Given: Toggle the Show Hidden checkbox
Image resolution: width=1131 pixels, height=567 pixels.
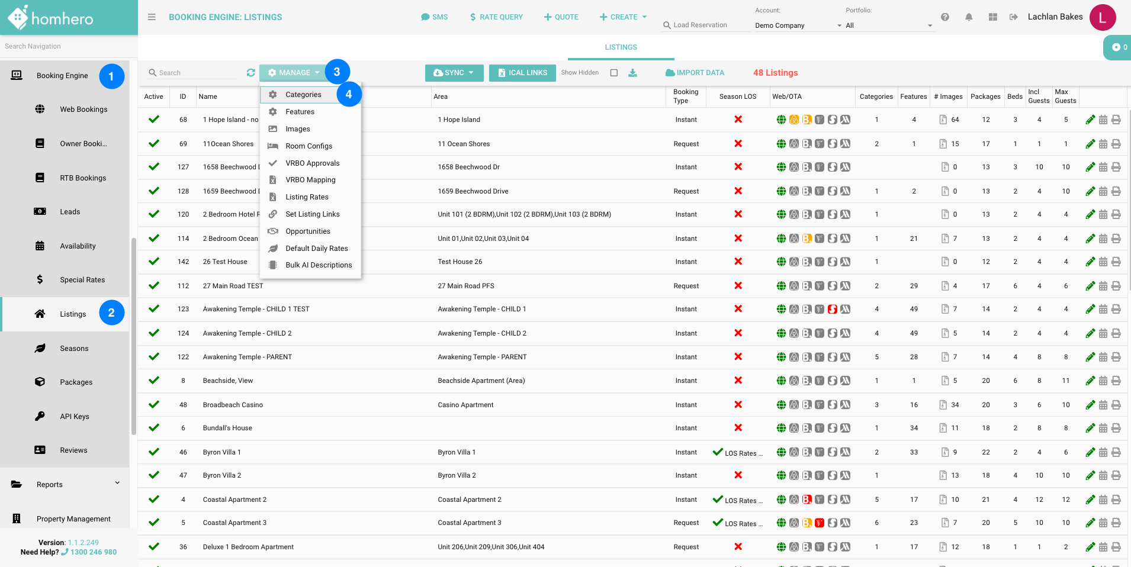Looking at the screenshot, I should [x=614, y=73].
